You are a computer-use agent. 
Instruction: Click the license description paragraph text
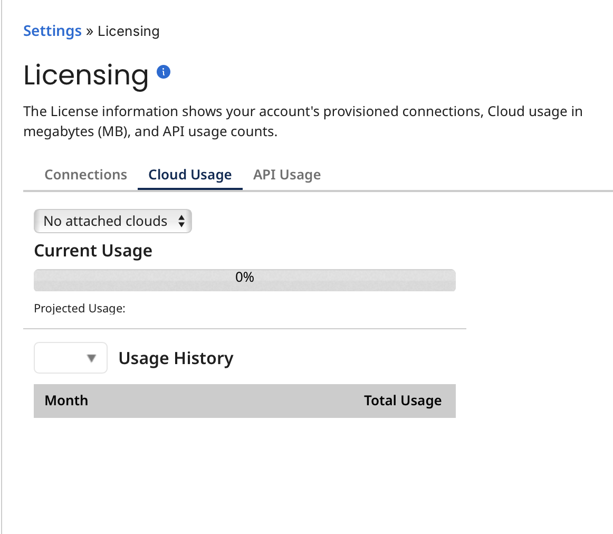(303, 121)
